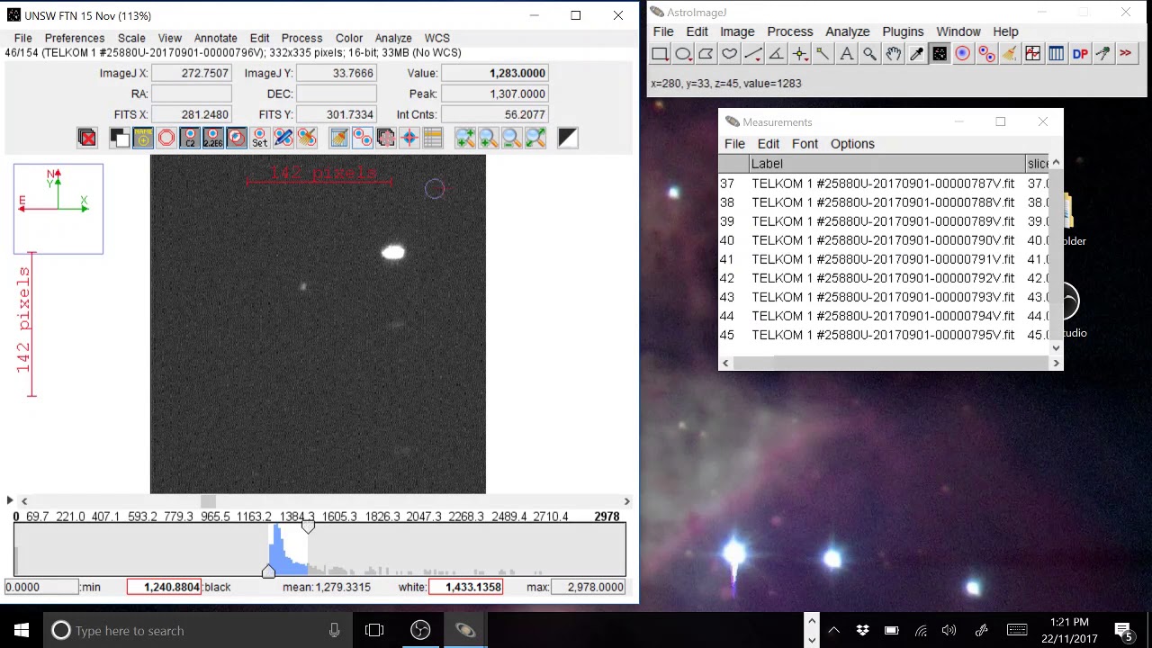Viewport: 1152px width, 648px height.
Task: Click the Astro mode starfield tool icon
Action: pos(940,54)
